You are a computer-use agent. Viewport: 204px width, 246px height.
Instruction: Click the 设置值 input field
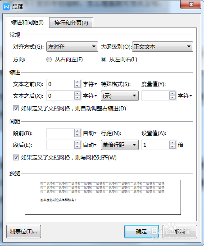(x=155, y=145)
